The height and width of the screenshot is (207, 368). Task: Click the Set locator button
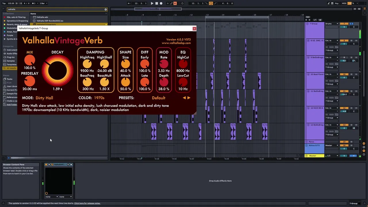[308, 17]
